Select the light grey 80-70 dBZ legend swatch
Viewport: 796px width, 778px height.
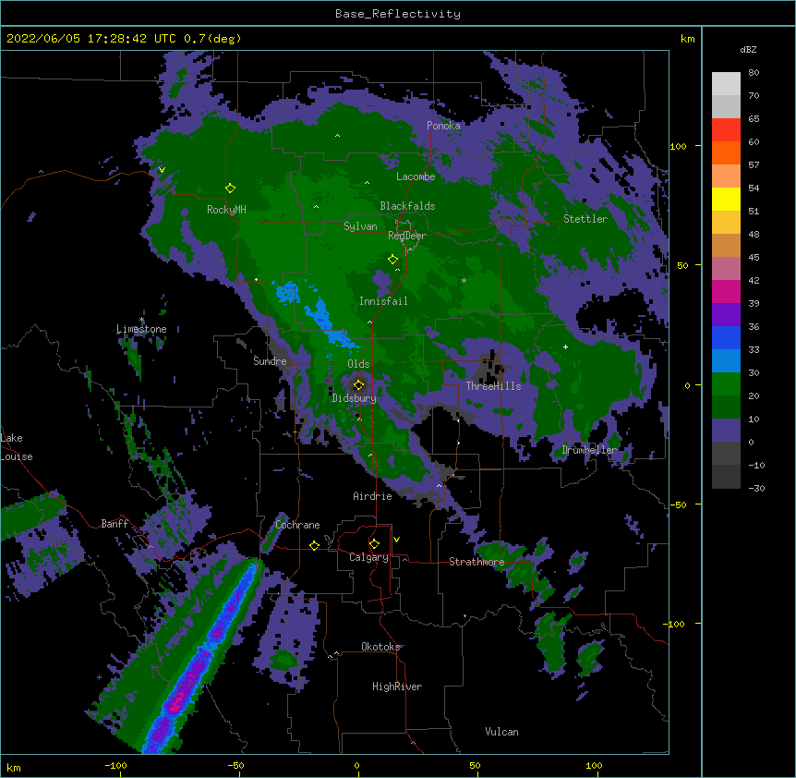click(726, 84)
